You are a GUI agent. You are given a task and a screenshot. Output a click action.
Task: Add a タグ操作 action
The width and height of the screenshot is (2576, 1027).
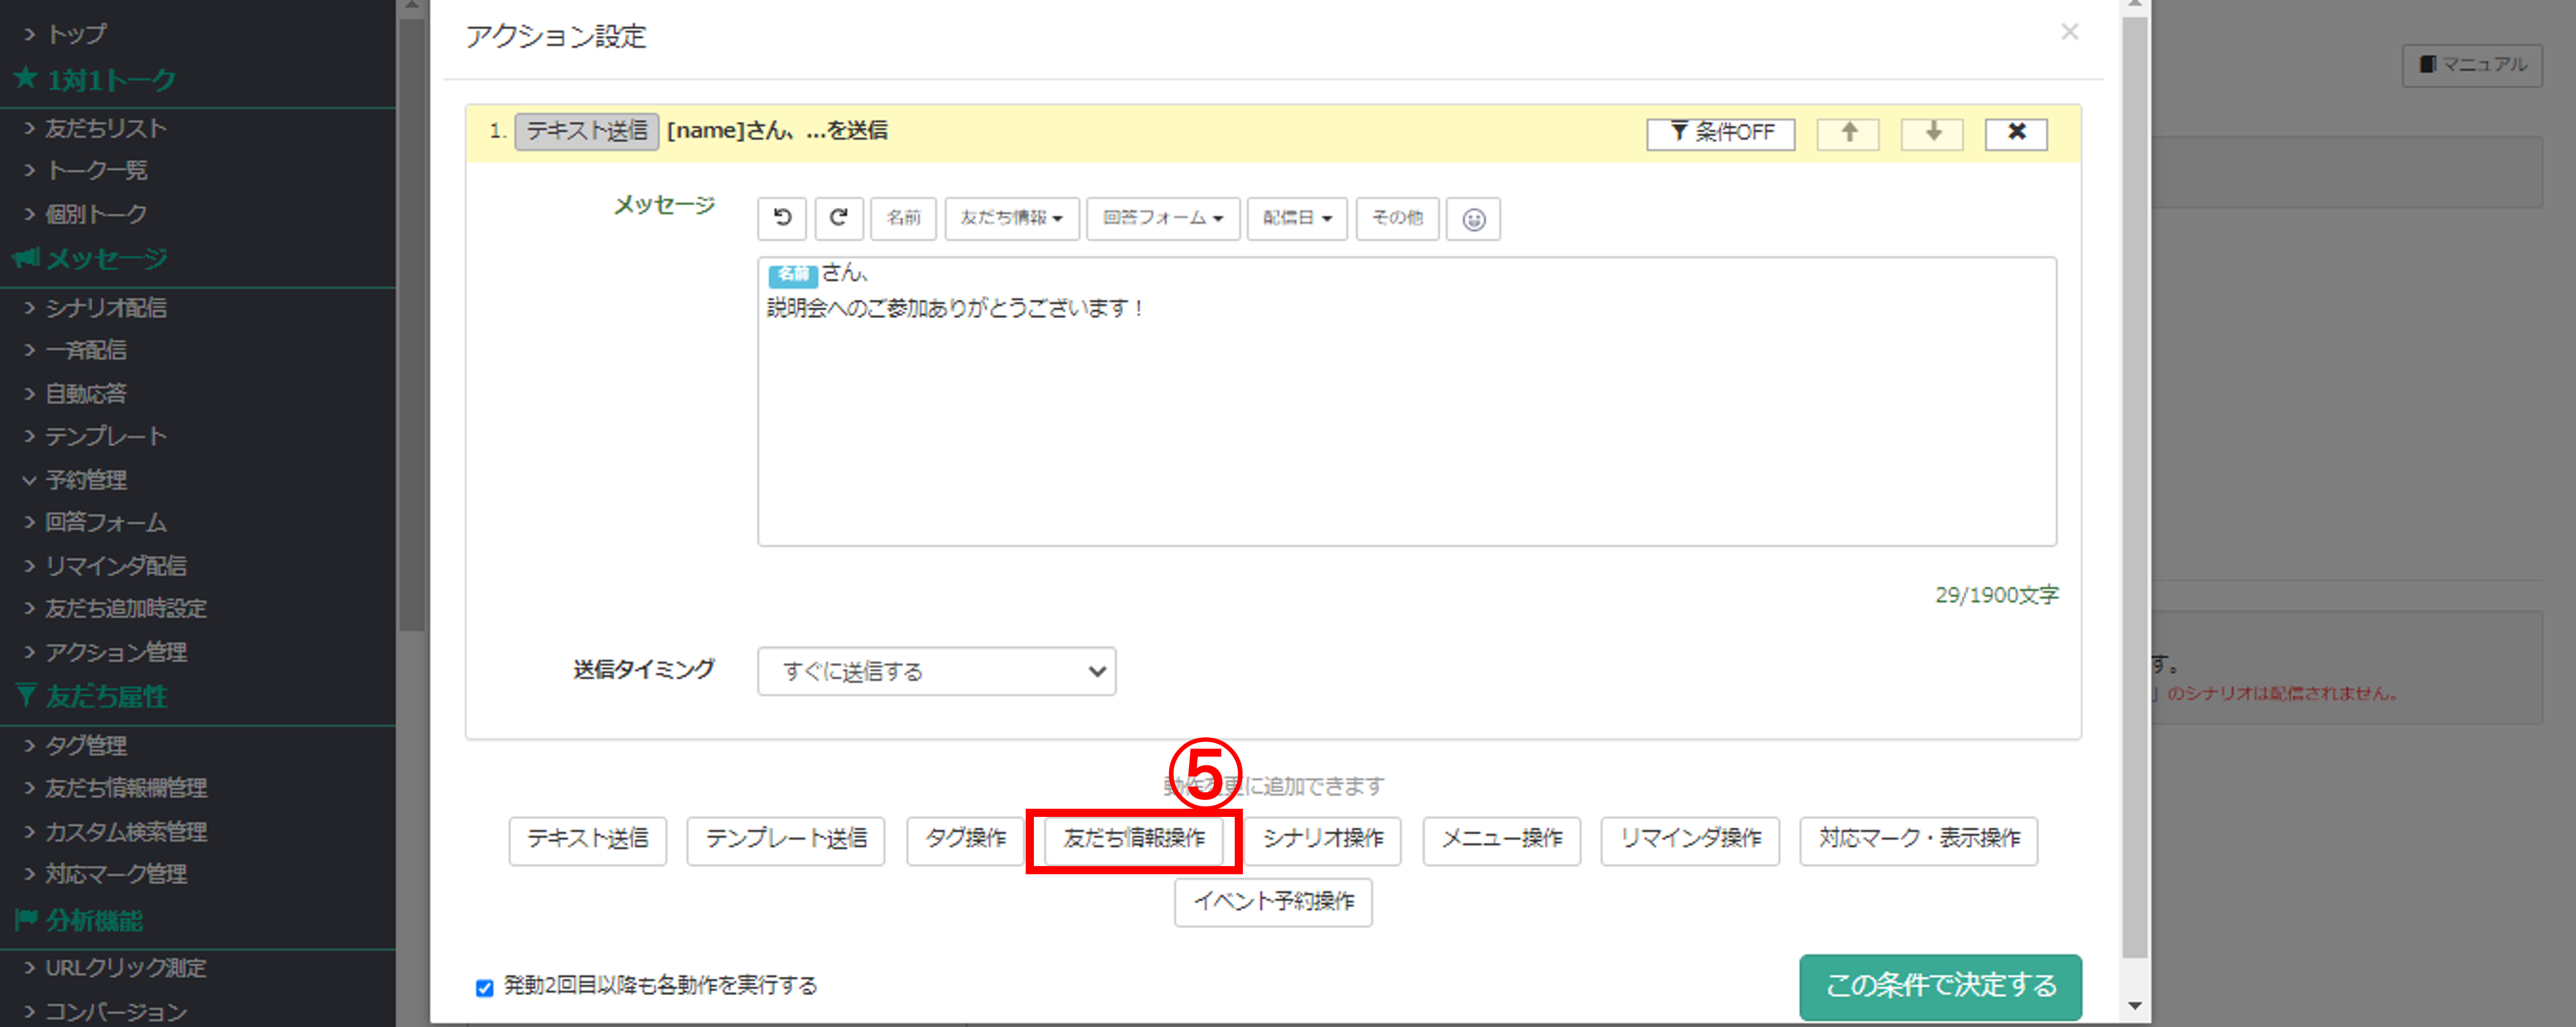coord(966,840)
